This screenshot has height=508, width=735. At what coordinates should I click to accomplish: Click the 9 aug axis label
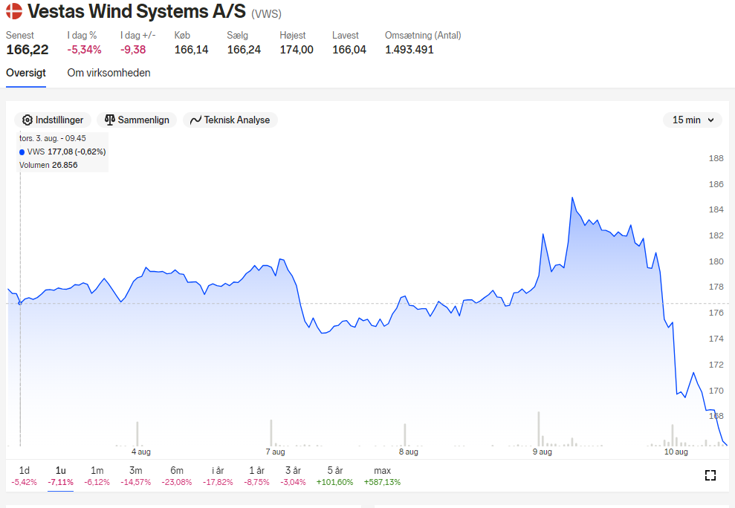point(543,452)
